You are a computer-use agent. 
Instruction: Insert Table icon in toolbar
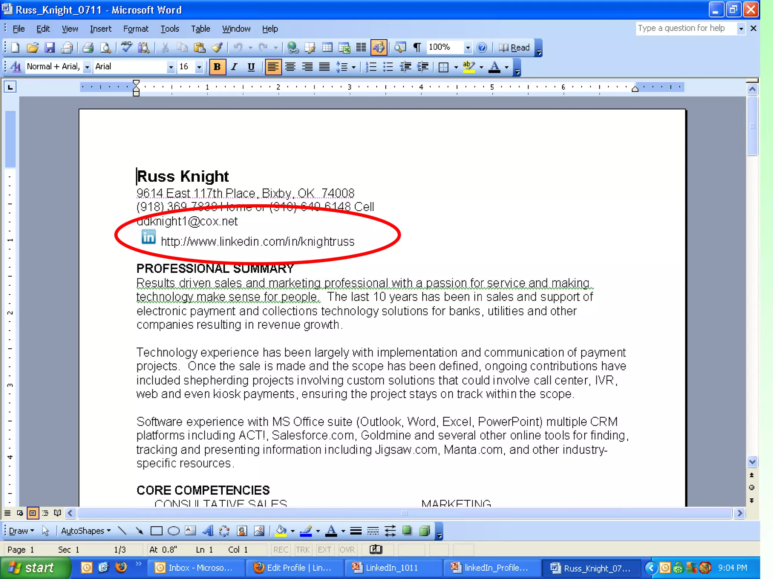327,47
